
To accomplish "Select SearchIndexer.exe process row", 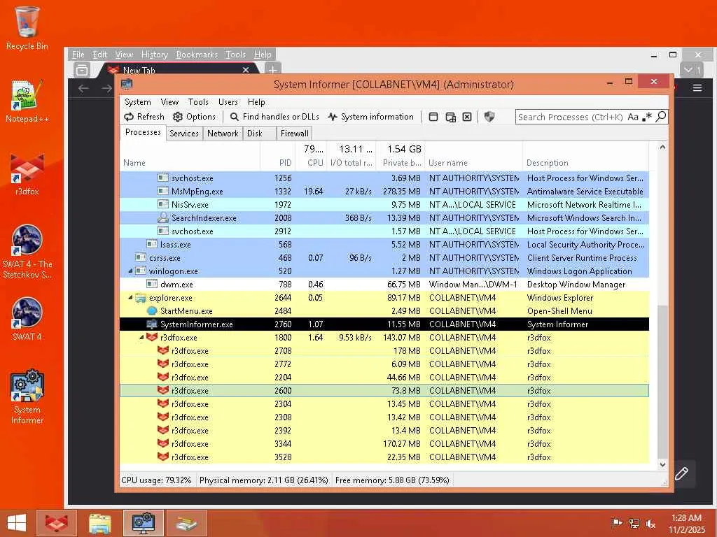I will pyautogui.click(x=384, y=218).
